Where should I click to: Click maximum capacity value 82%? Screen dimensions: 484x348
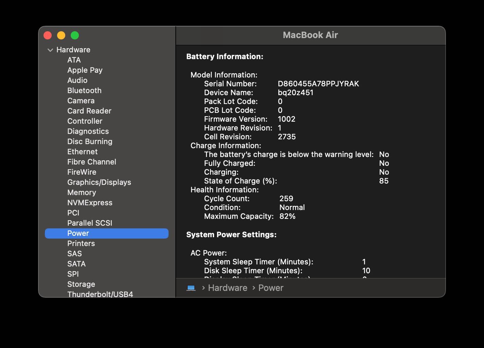[288, 216]
